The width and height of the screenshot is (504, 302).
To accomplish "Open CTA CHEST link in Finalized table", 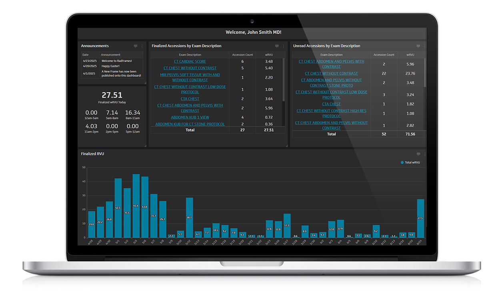I will 190,99.
